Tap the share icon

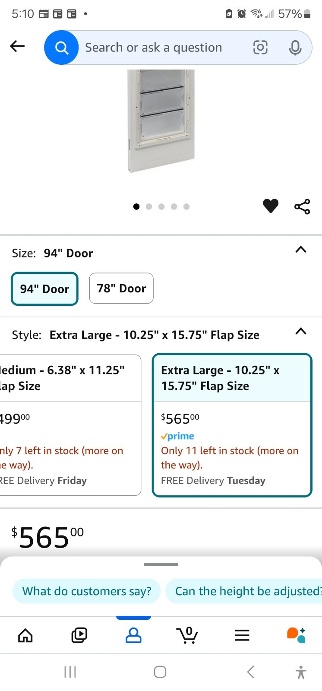302,206
